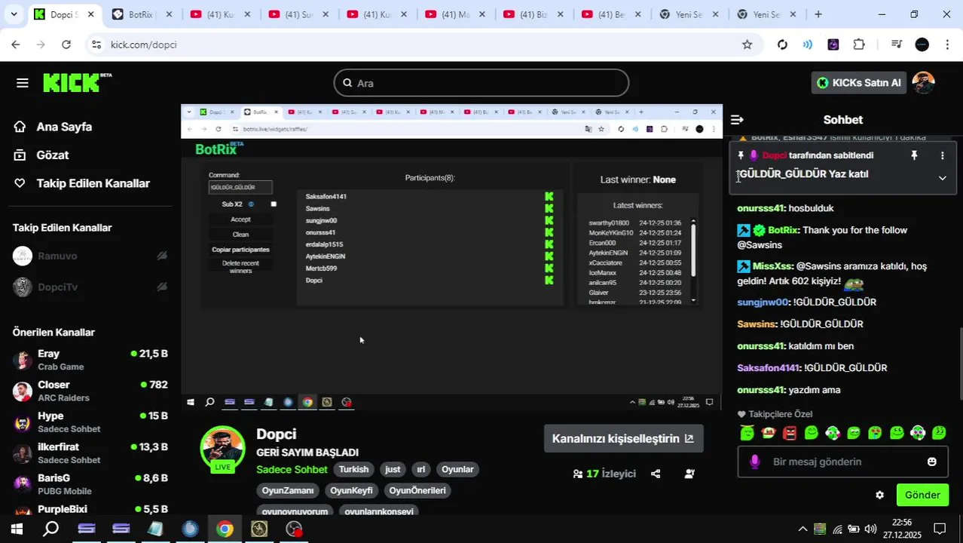Expand the pinned message chevron

pyautogui.click(x=942, y=178)
